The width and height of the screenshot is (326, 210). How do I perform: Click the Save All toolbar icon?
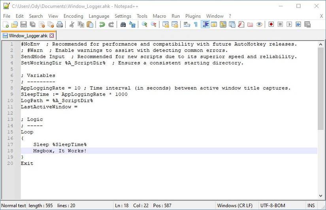pyautogui.click(x=32, y=24)
